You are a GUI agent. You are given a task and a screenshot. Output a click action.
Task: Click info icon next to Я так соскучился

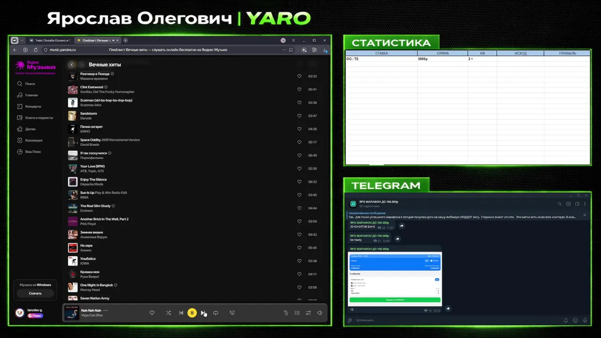(110, 153)
